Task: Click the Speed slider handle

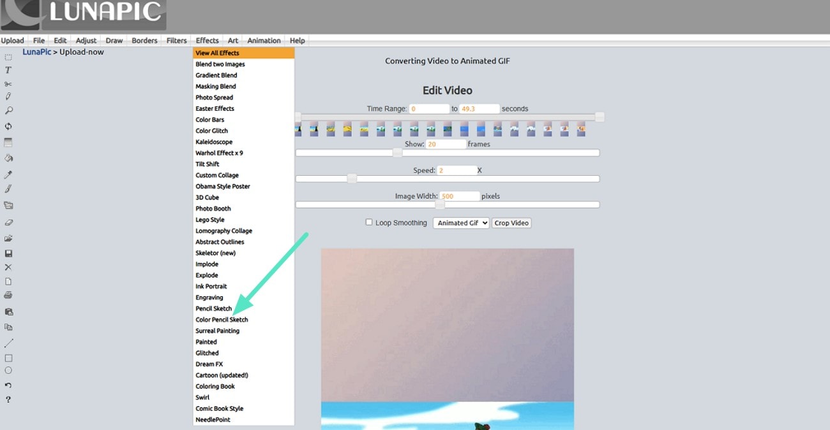Action: click(x=352, y=179)
